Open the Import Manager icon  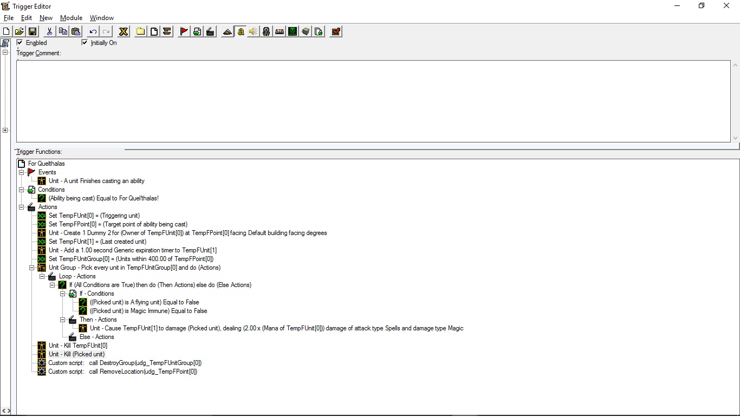319,31
